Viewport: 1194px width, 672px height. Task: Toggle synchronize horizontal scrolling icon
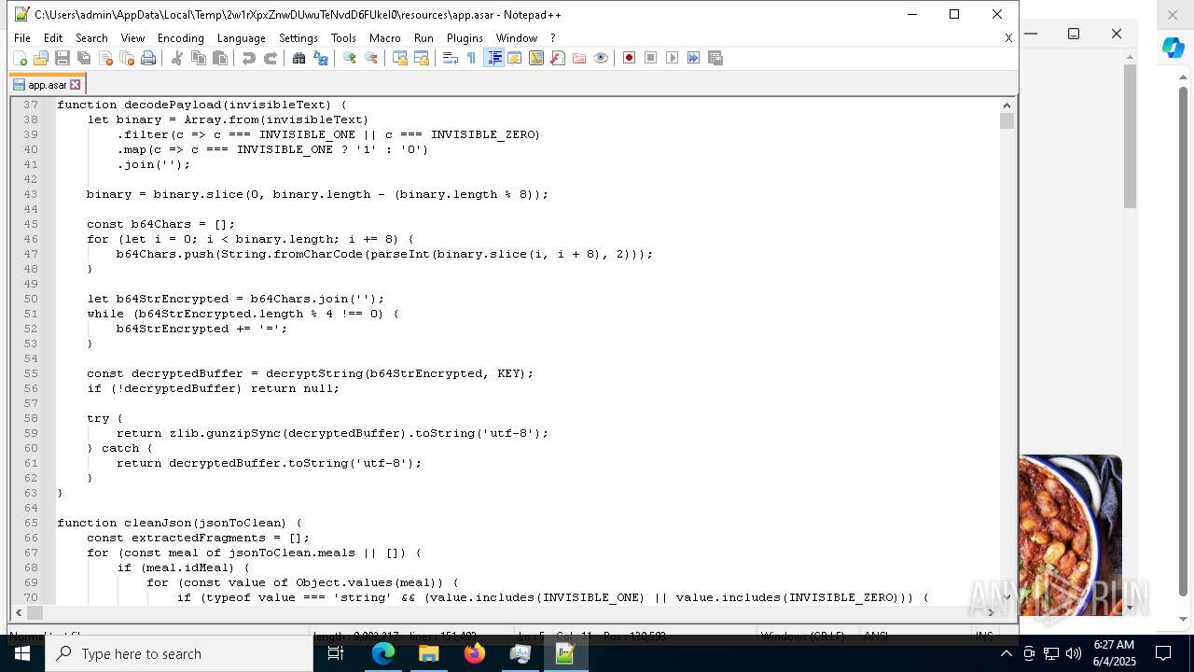[422, 58]
